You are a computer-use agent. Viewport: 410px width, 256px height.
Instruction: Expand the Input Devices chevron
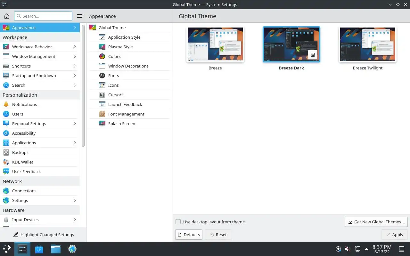(x=75, y=220)
